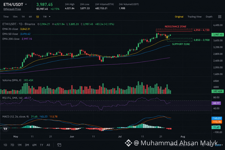Open the go-to-date calendar icon

59,145
